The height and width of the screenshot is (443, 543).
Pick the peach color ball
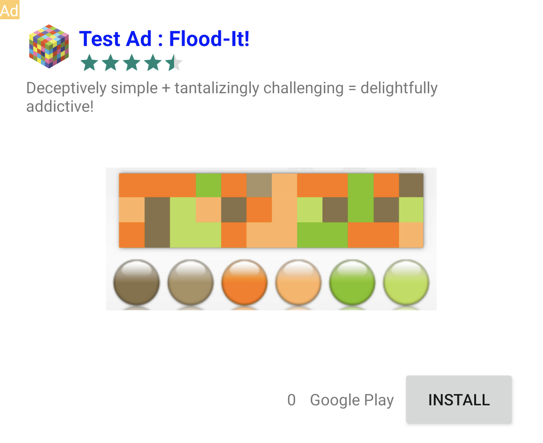298,282
